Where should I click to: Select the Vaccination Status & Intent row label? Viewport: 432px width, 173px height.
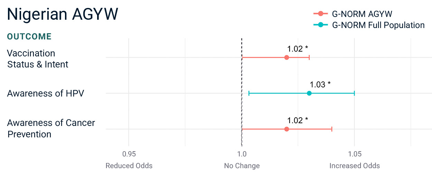38,59
